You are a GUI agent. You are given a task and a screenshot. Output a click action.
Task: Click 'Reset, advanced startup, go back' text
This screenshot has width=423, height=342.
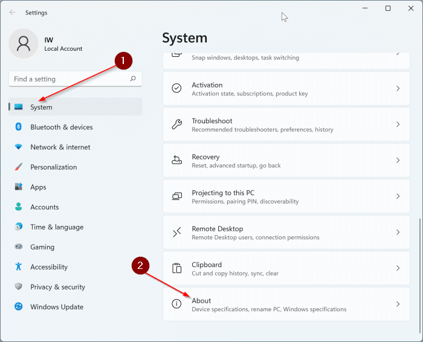(236, 166)
